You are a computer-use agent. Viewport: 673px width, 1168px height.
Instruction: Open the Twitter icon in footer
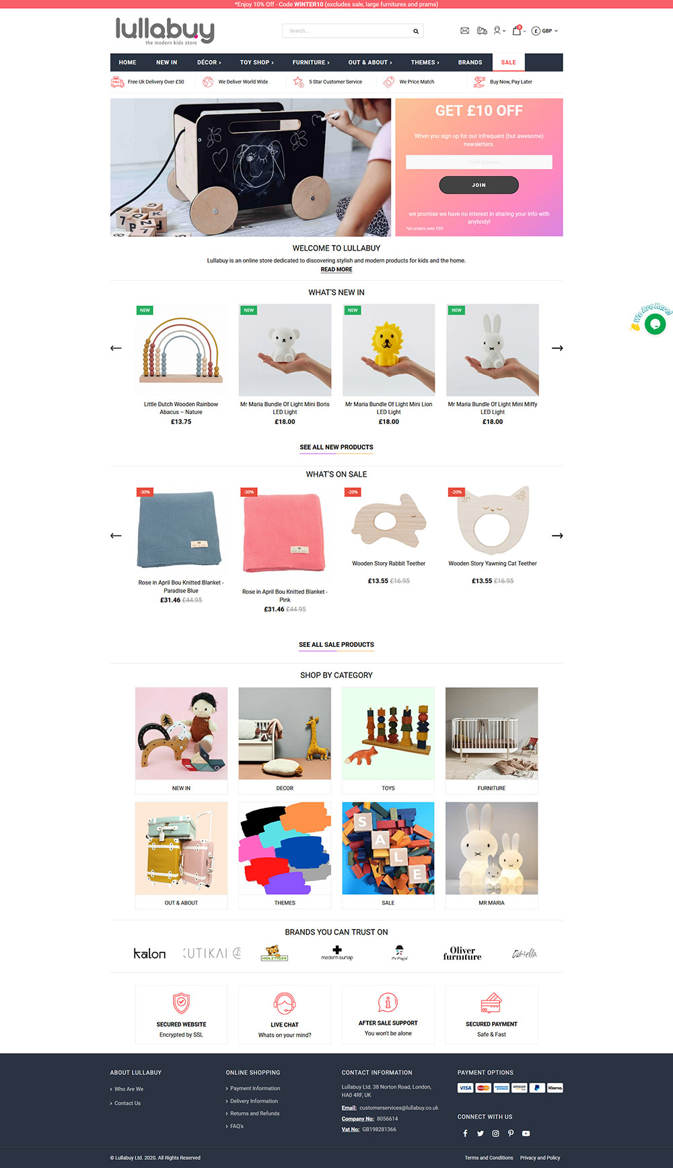(481, 1133)
